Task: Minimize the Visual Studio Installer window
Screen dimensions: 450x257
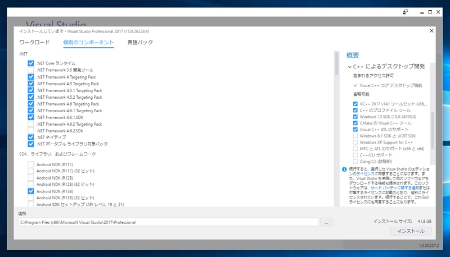Action: click(422, 12)
